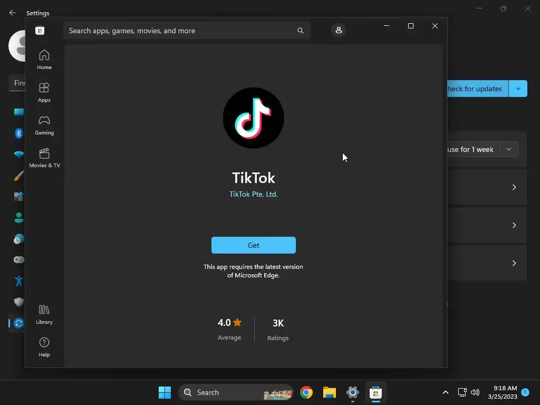The image size is (540, 405).
Task: Select Accessibility icon in Settings sidebar
Action: click(18, 281)
